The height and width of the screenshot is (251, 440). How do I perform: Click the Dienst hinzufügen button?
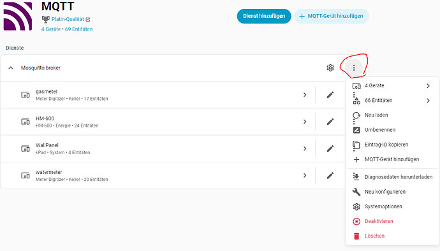point(264,16)
